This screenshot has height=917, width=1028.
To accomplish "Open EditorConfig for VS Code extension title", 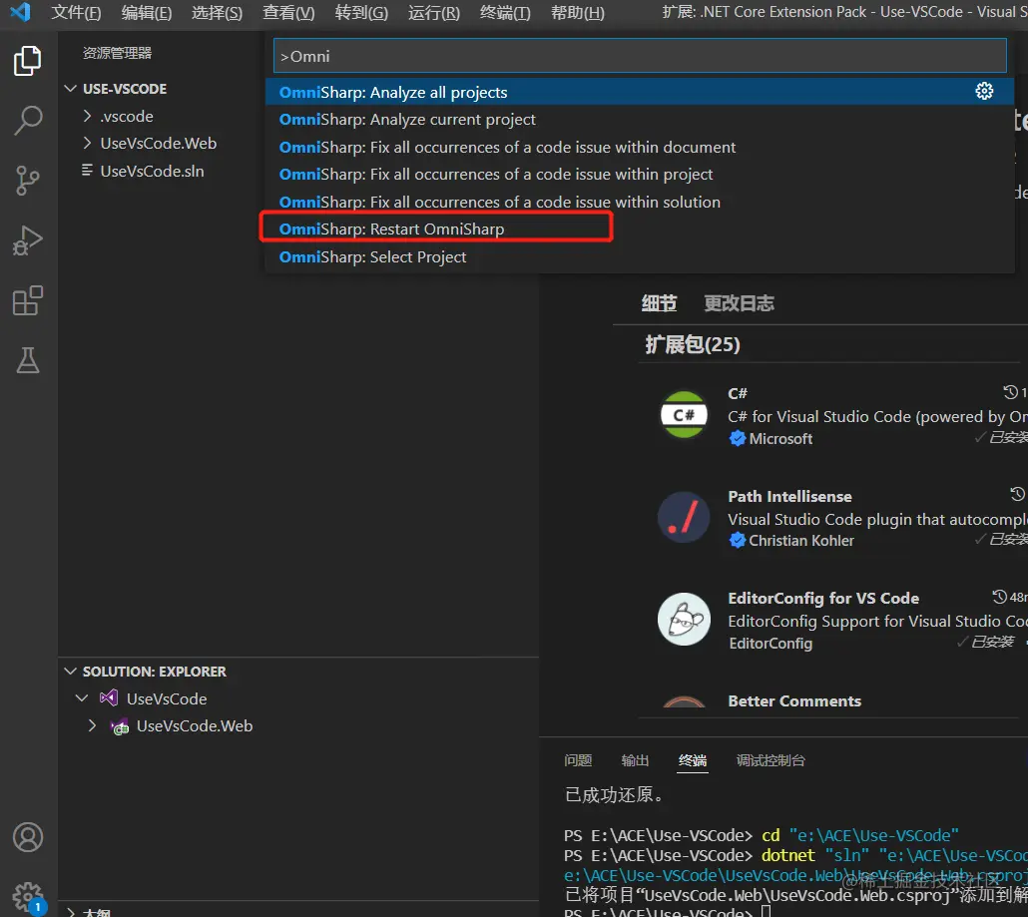I will pyautogui.click(x=823, y=599).
